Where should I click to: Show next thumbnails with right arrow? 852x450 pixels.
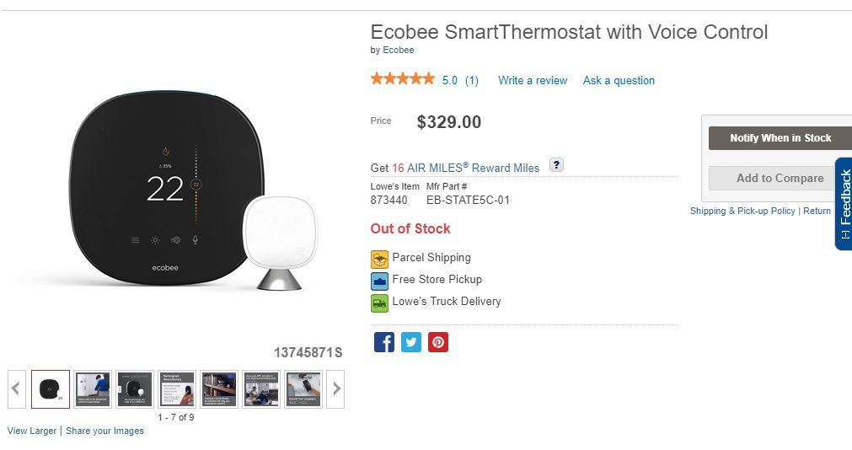click(335, 389)
